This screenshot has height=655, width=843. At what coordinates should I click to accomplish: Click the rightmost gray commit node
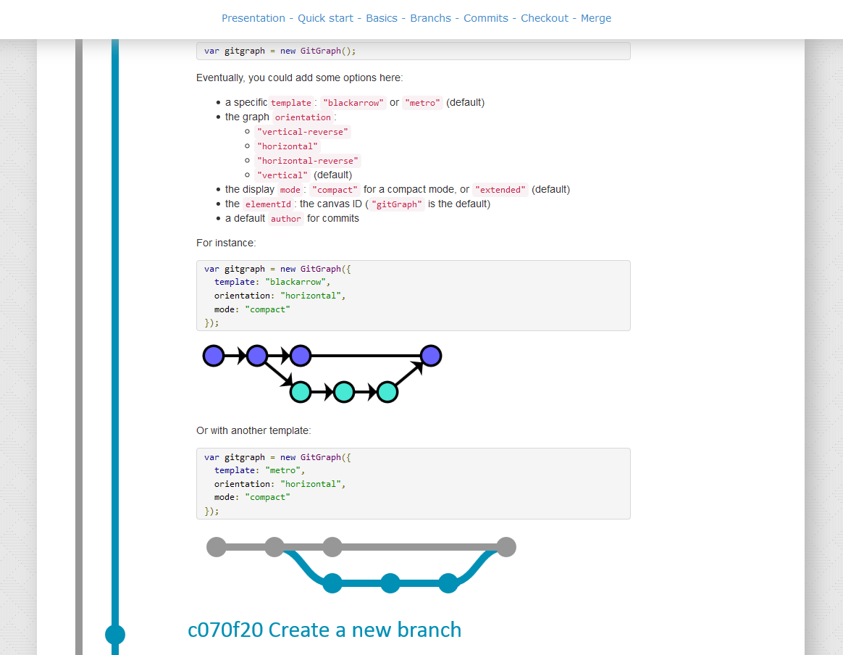point(506,547)
